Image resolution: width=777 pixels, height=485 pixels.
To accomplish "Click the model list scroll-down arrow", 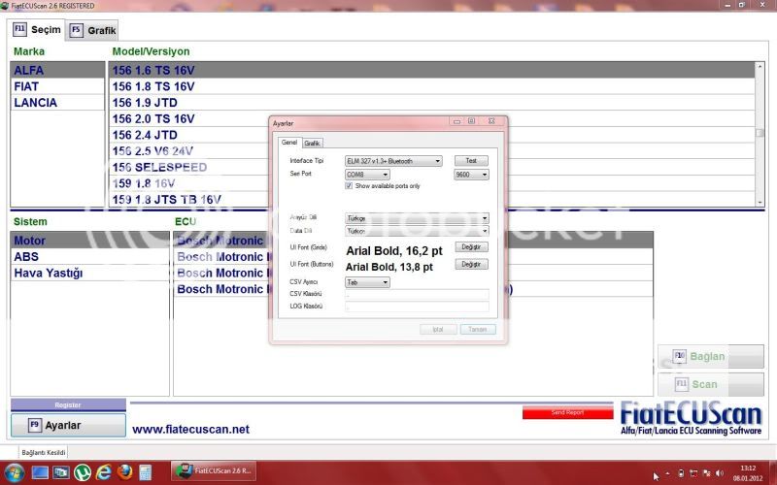I will pos(760,203).
